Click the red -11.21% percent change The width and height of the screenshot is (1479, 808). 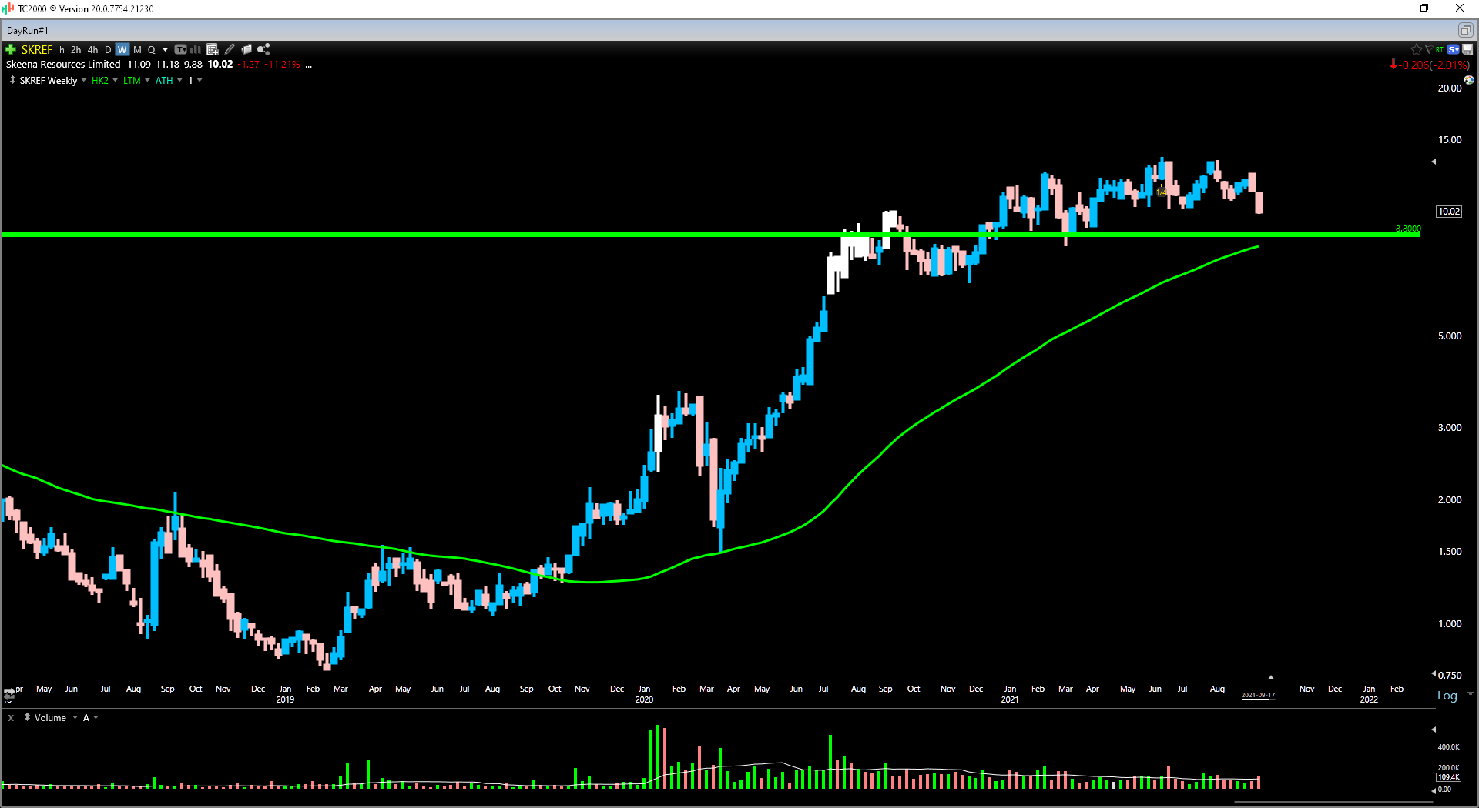(x=283, y=65)
